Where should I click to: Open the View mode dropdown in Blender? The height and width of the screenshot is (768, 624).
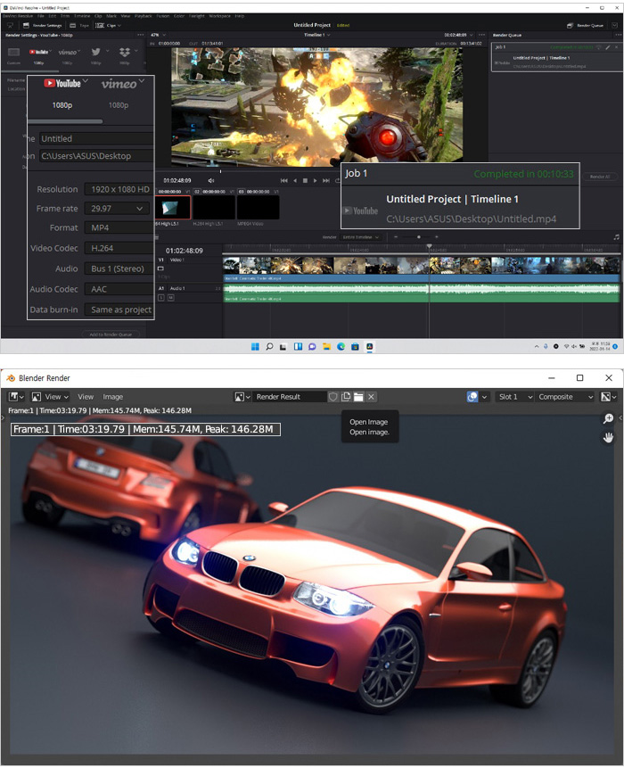(x=50, y=397)
